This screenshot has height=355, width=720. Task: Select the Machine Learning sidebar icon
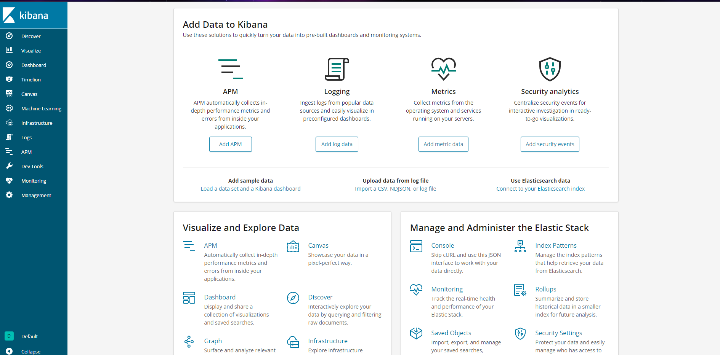(9, 108)
